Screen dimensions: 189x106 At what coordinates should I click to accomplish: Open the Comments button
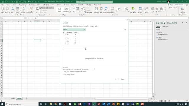coord(179,5)
